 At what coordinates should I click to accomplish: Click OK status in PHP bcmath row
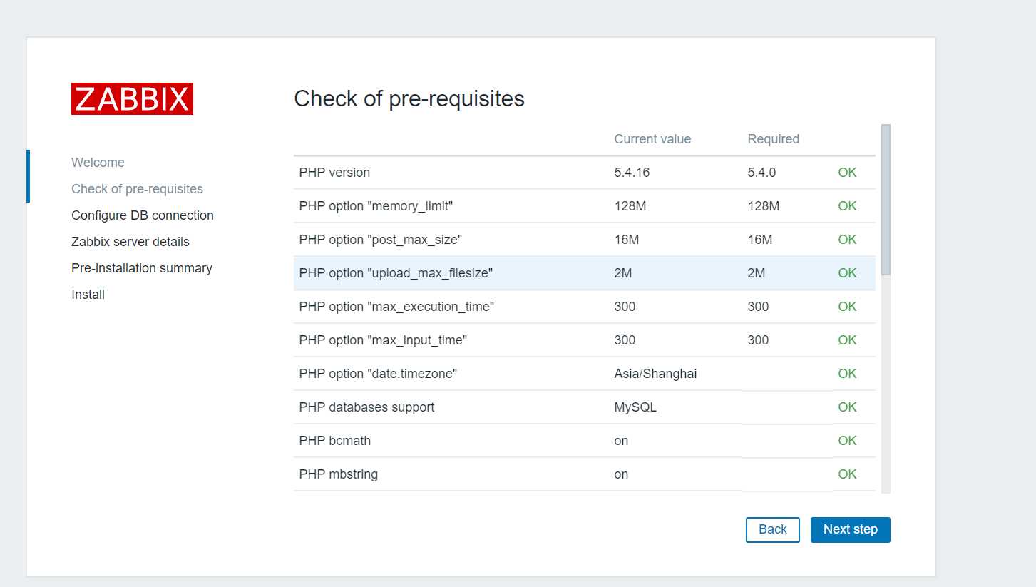coord(847,441)
